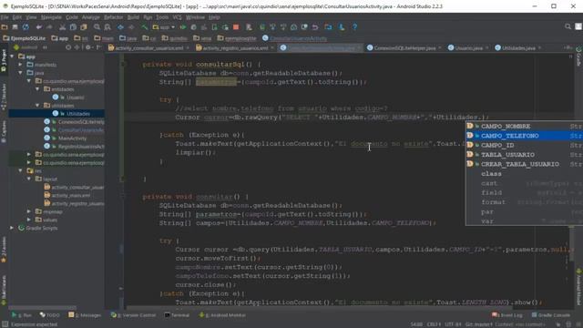The height and width of the screenshot is (328, 583).
Task: Expand the values folder in project tree
Action: point(29,220)
